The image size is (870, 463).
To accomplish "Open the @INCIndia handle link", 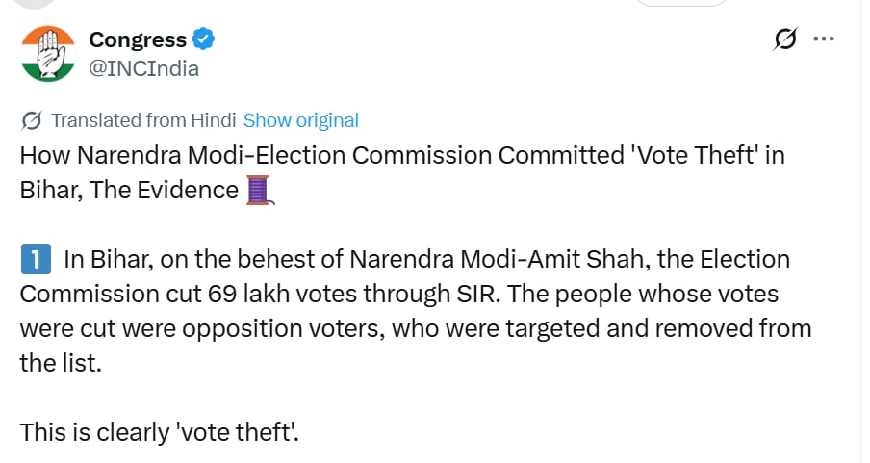I will pyautogui.click(x=144, y=68).
